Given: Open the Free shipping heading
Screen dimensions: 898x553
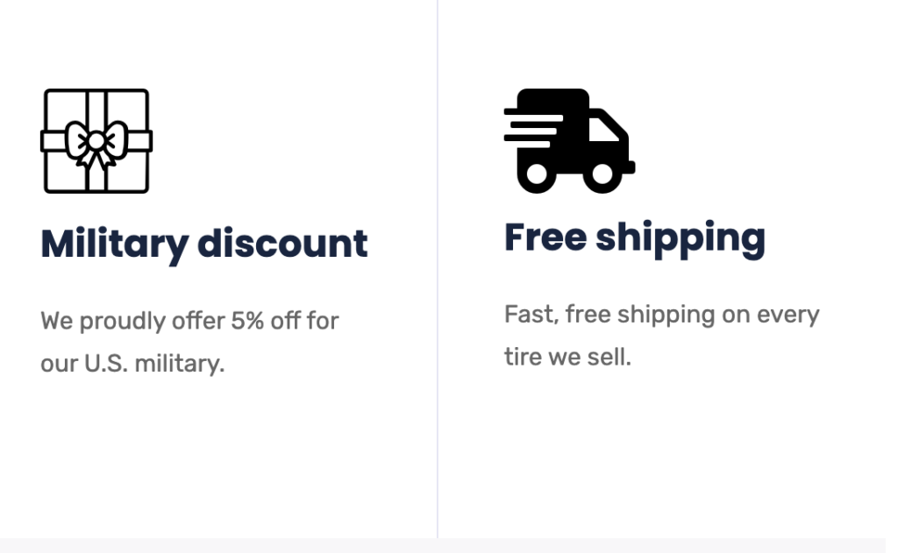Looking at the screenshot, I should coord(635,238).
